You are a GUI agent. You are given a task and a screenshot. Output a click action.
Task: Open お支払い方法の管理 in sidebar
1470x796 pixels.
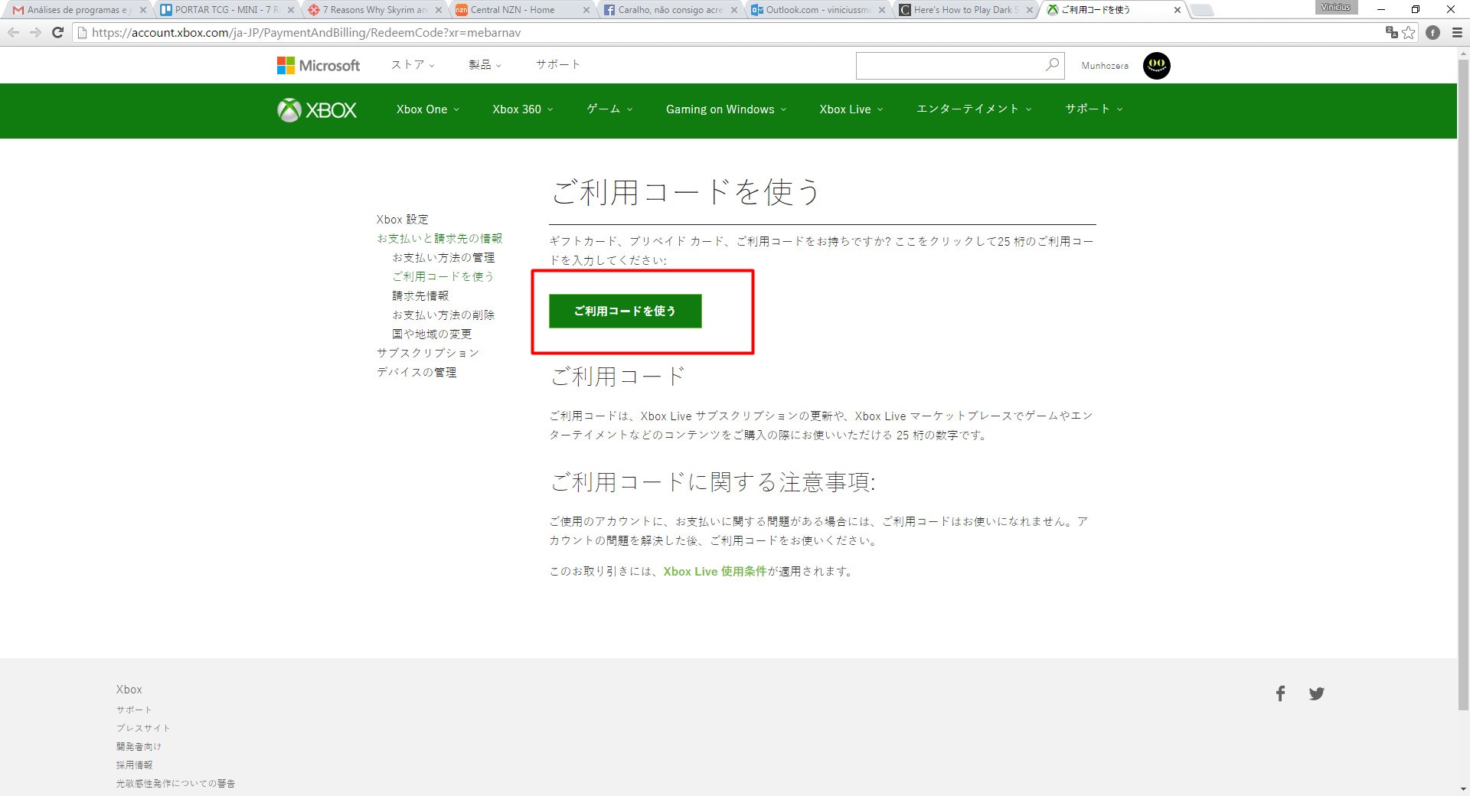coord(443,258)
